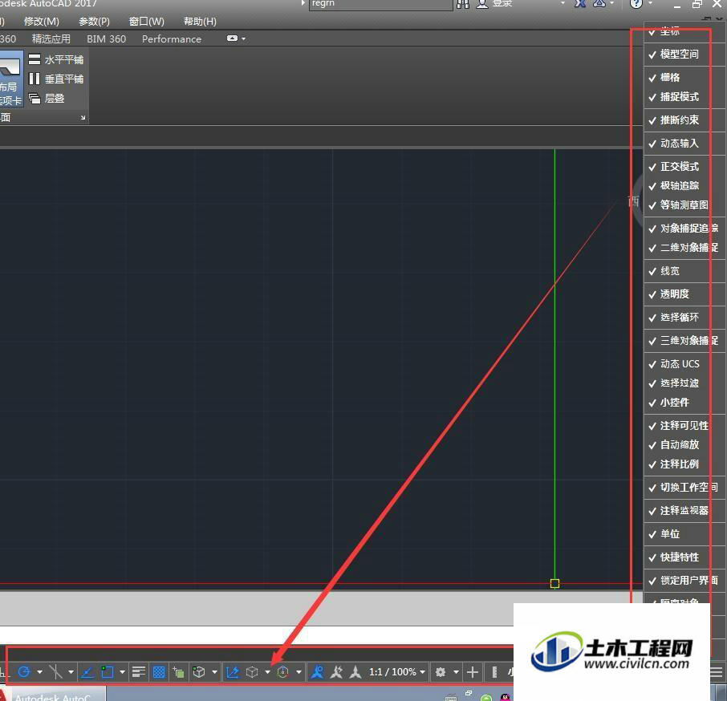The width and height of the screenshot is (727, 701).
Task: Click the QQ penguin tray icon
Action: [x=506, y=697]
